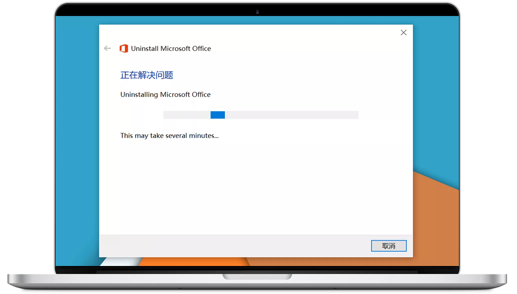Click the laptop webcam in top bezel
Viewport: 517px width, 294px height.
tap(257, 11)
